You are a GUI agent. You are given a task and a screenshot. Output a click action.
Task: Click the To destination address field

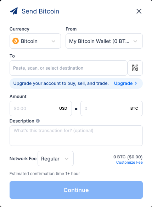tap(68, 68)
